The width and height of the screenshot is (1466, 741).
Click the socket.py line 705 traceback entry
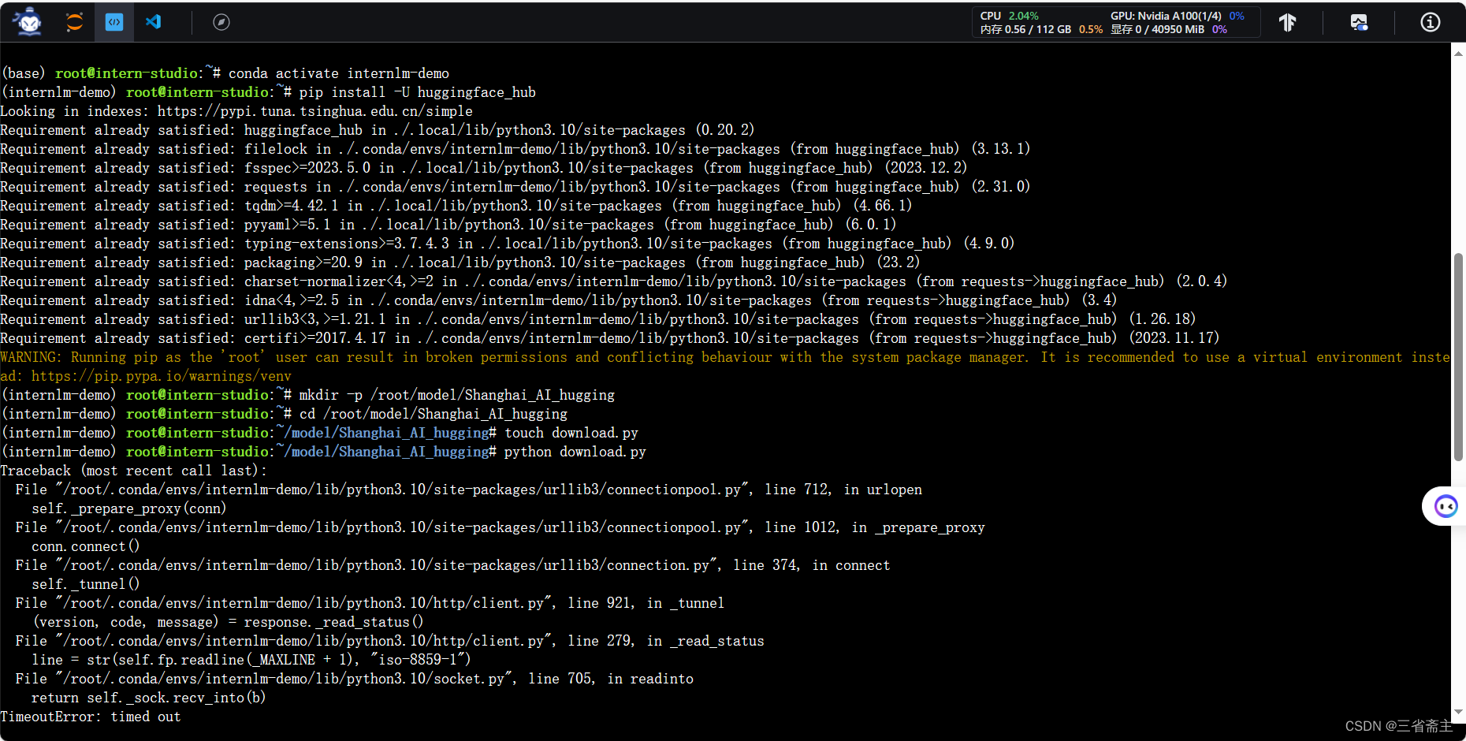[x=355, y=679]
